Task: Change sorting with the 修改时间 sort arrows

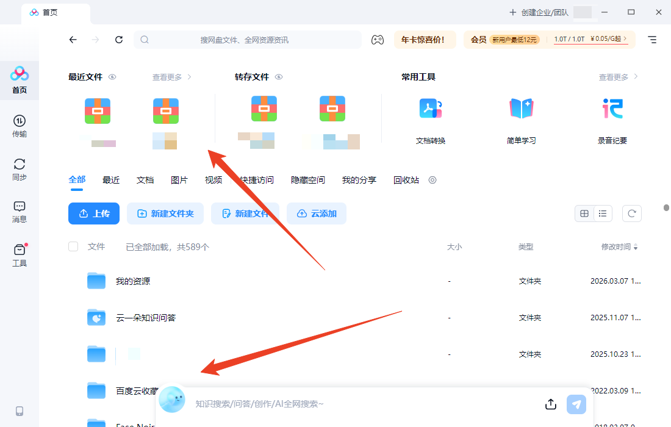Action: [x=636, y=246]
